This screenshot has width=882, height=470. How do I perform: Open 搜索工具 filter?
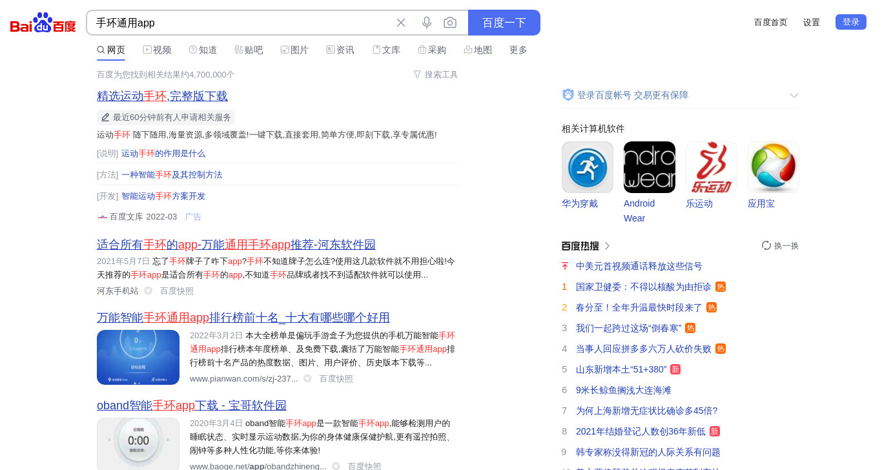(436, 74)
